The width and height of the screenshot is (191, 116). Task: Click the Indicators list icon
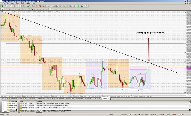click(78, 6)
